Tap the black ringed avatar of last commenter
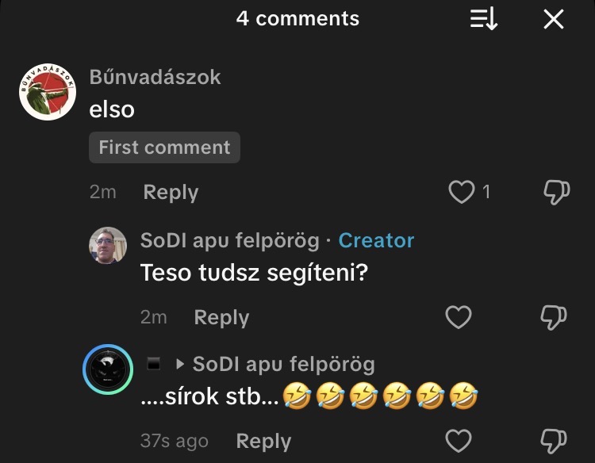This screenshot has height=463, width=595. pyautogui.click(x=108, y=369)
